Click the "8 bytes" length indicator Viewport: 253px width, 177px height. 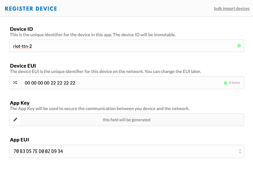234,83
